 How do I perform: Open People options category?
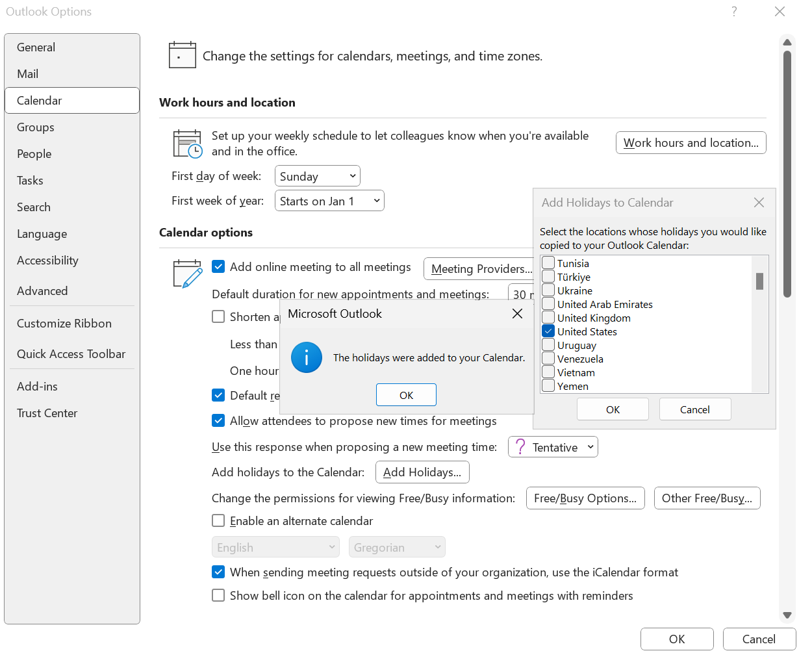coord(72,154)
